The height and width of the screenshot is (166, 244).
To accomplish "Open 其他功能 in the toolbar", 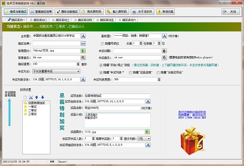I will (165, 12).
